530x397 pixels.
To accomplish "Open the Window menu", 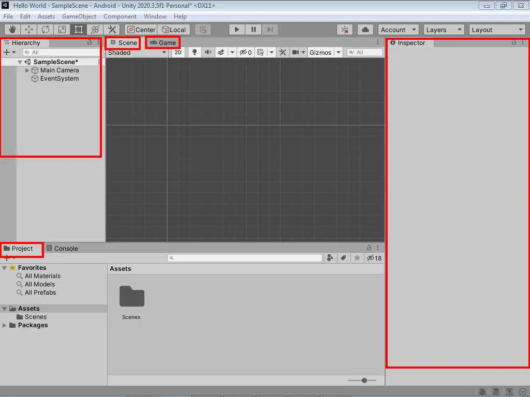I will (155, 17).
